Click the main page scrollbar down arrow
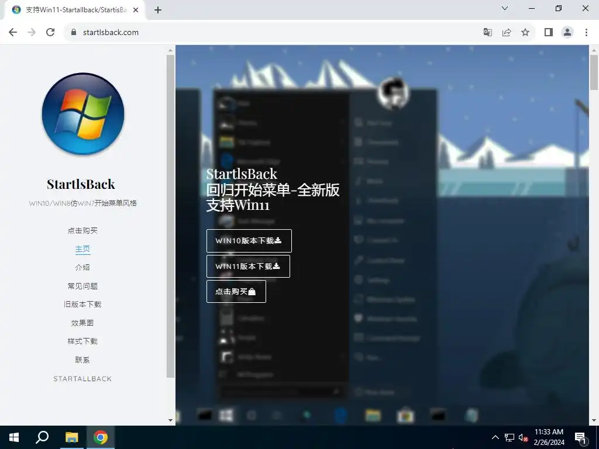 pos(594,420)
